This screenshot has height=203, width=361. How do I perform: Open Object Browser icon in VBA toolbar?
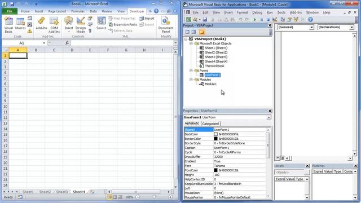(296, 20)
